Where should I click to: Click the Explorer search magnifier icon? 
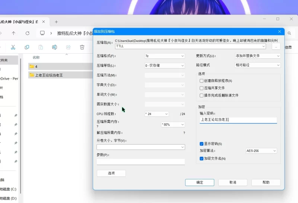(x=289, y=33)
